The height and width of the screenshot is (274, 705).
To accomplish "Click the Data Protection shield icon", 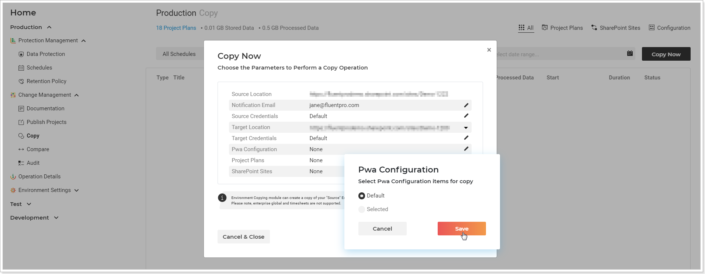I will (x=21, y=54).
